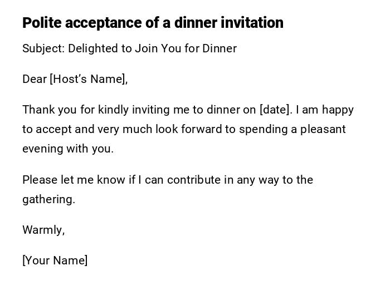Click the "Warmly," closing line

(x=43, y=230)
